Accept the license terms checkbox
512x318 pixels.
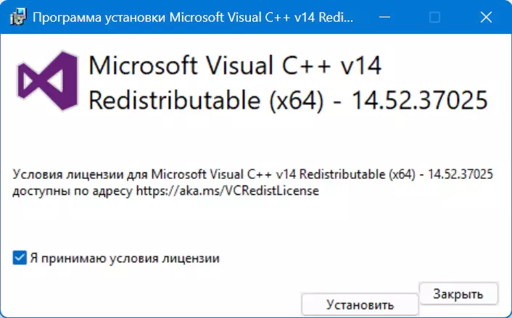(x=20, y=258)
